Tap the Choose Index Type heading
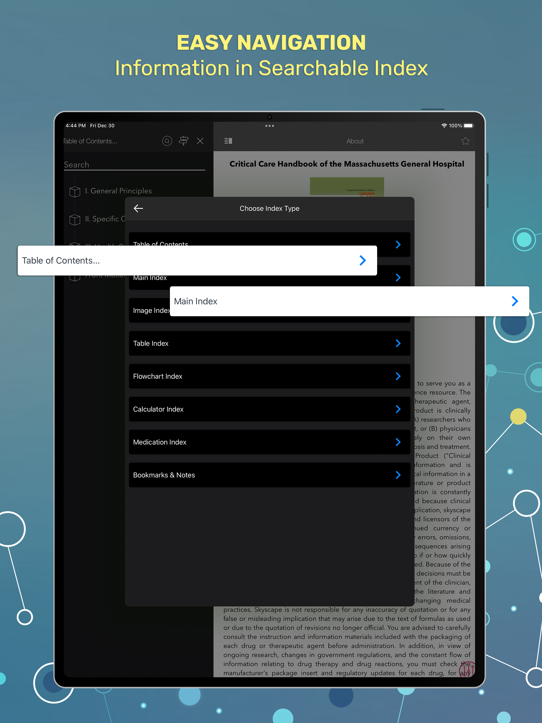The width and height of the screenshot is (542, 723). click(269, 209)
